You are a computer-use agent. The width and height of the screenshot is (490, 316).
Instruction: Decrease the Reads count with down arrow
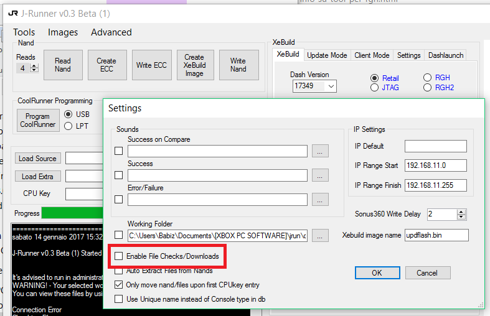point(34,70)
